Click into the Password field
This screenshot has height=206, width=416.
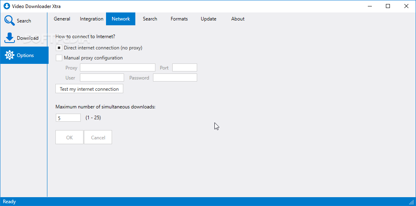pos(175,78)
